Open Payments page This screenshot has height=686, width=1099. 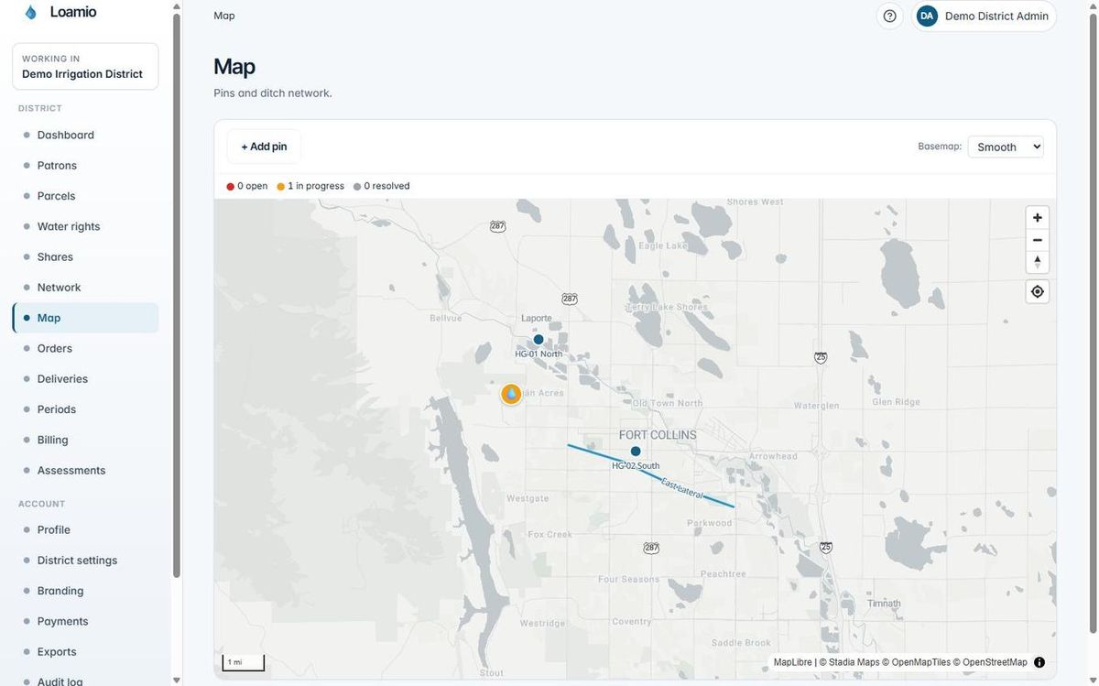tap(85, 621)
